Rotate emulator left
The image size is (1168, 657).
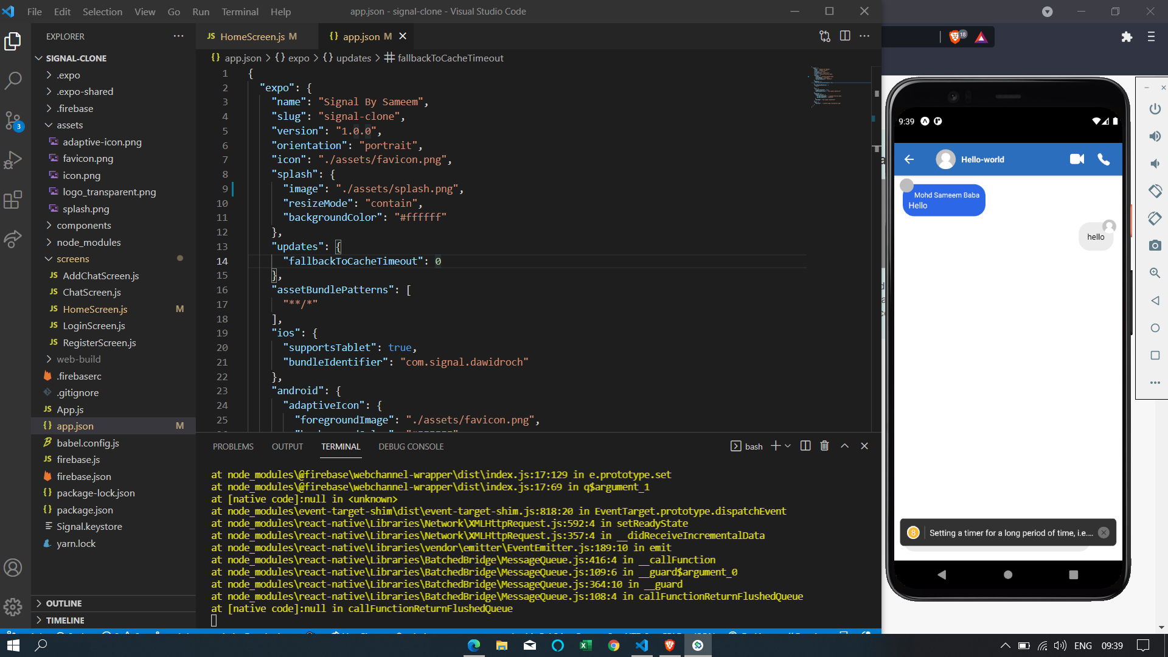pos(1155,191)
